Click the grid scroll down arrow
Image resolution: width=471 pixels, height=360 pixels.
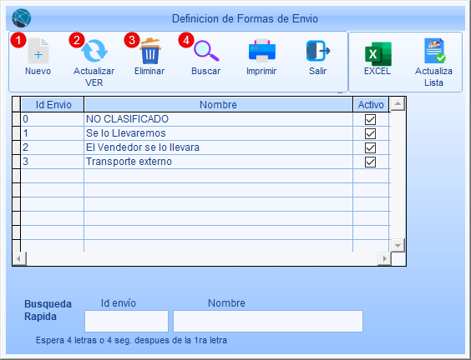[x=398, y=246]
